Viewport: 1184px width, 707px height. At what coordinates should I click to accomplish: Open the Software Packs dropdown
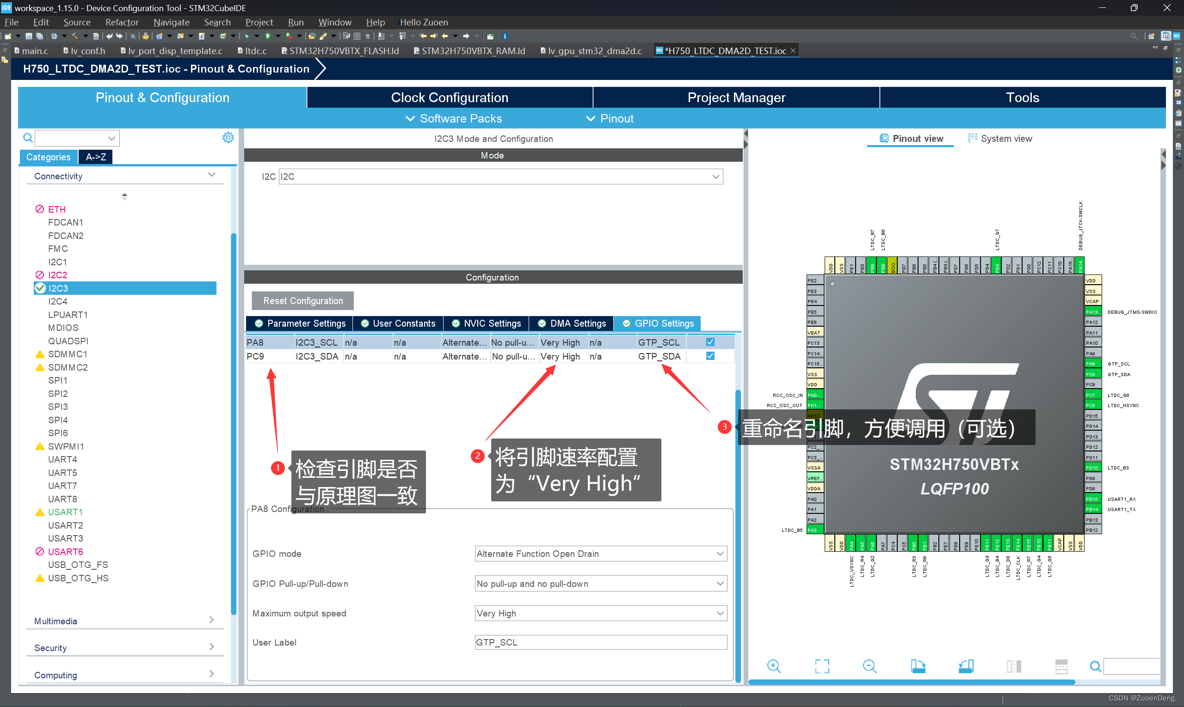tap(453, 118)
